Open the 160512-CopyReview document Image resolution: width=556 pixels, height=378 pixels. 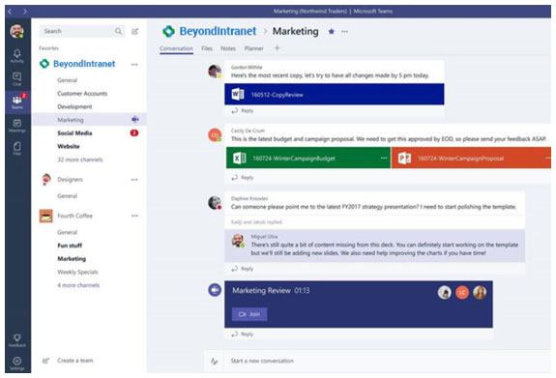(334, 95)
